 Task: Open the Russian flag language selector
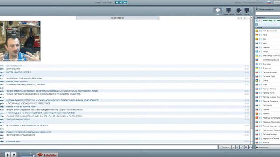(269, 3)
